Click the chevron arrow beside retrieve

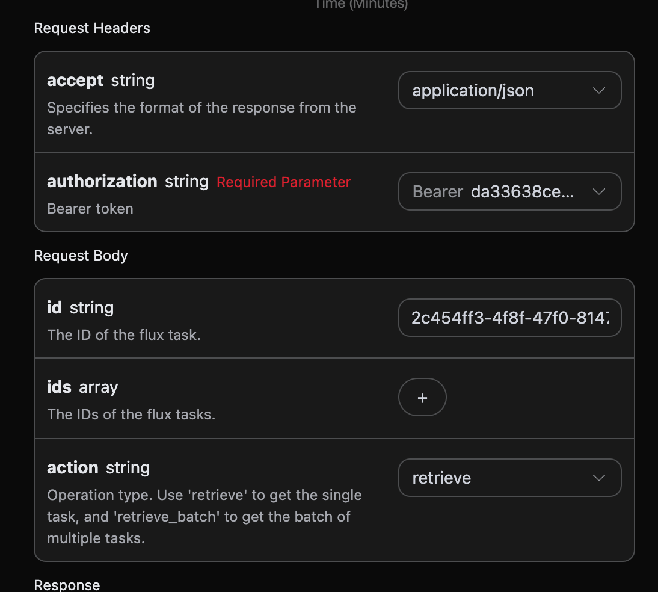[598, 478]
